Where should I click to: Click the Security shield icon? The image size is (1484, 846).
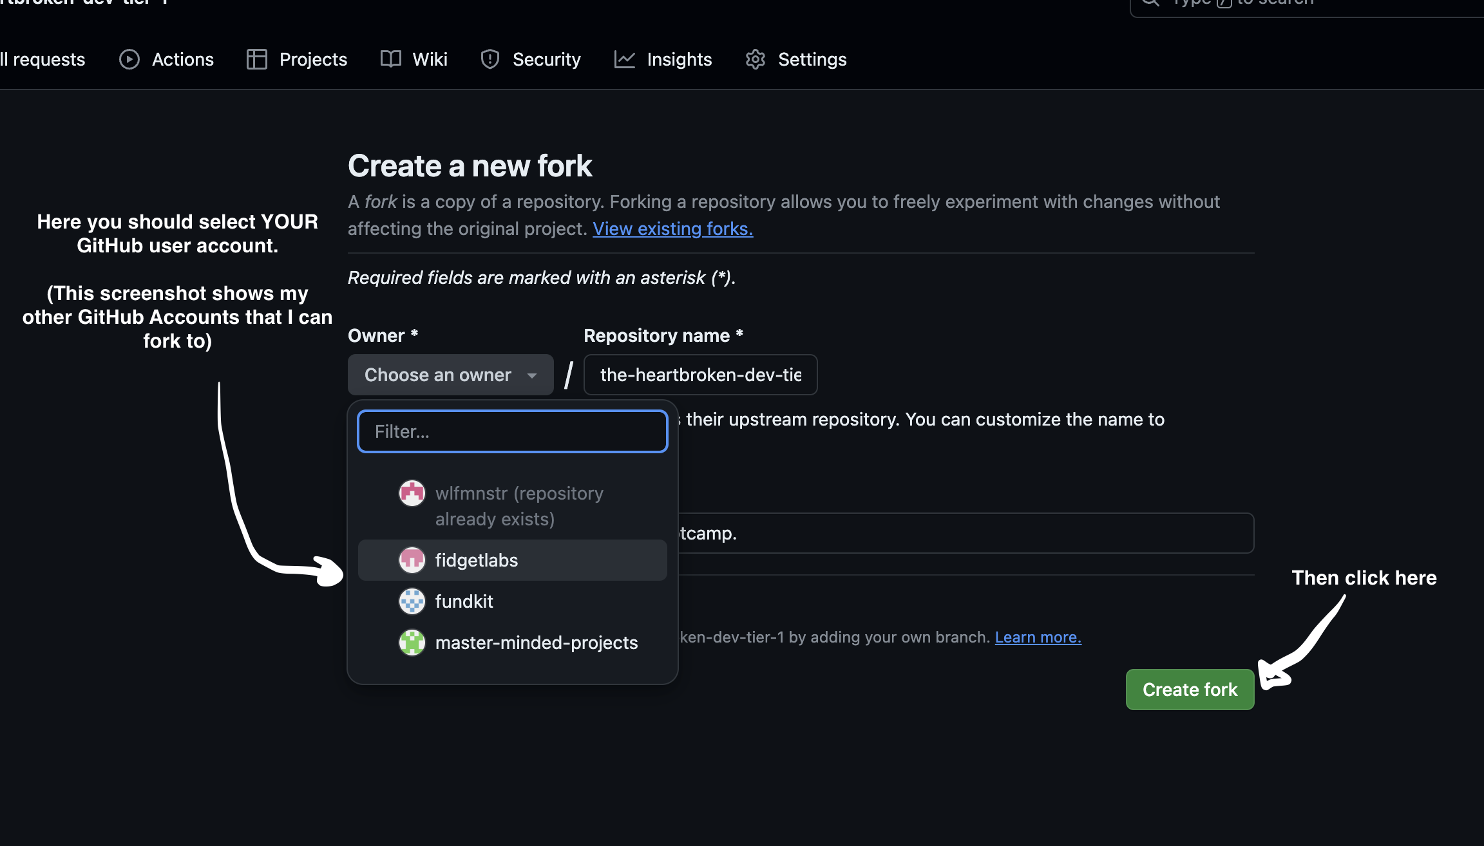coord(490,59)
